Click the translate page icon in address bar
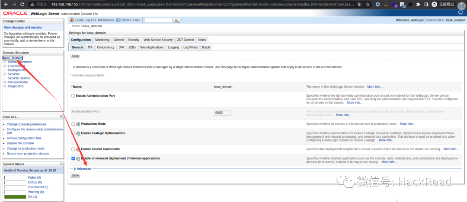Screen dimensions: 467x202 [360, 4]
